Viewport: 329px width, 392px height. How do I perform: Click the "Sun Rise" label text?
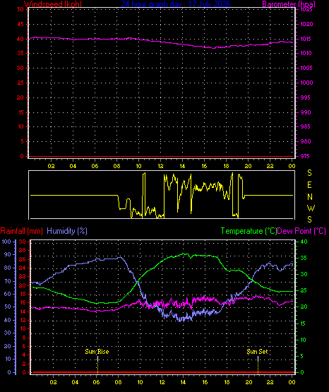97,352
